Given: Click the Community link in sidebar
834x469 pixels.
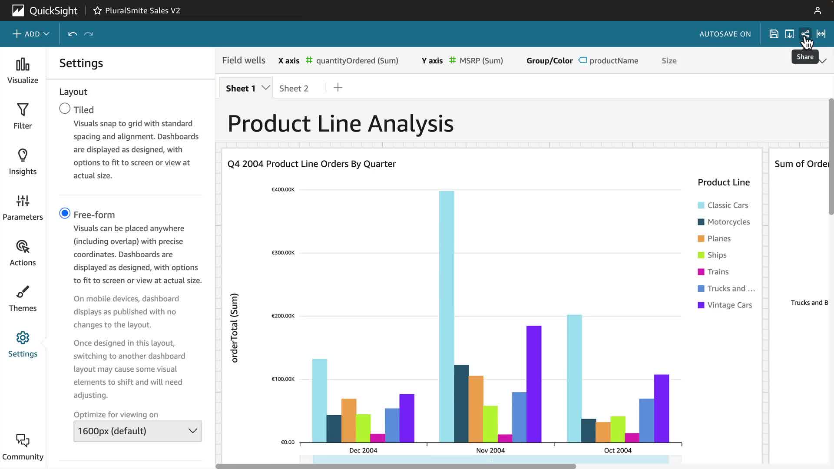Looking at the screenshot, I should click(23, 447).
